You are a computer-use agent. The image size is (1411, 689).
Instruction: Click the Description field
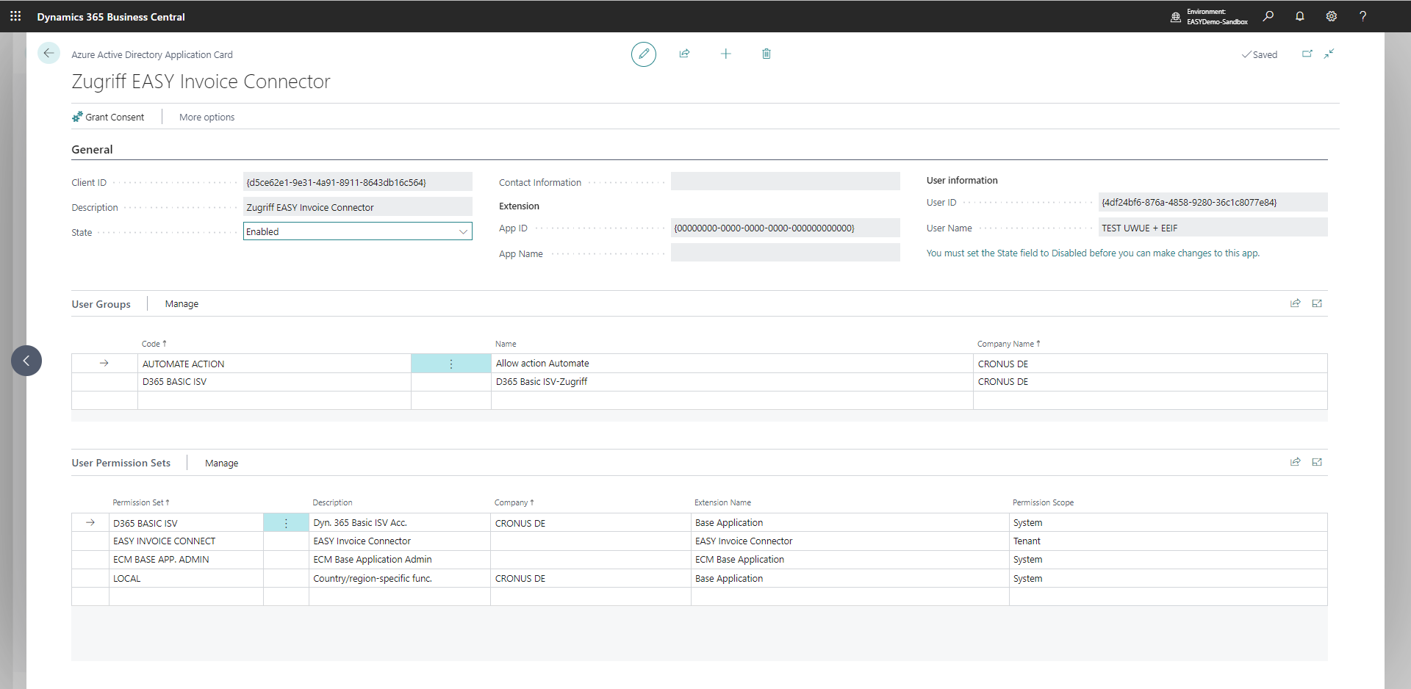358,207
